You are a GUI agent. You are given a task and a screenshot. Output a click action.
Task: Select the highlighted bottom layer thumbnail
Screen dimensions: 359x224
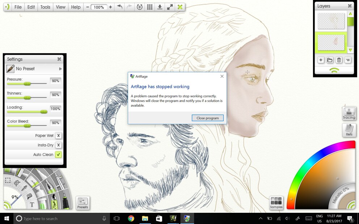click(x=331, y=43)
